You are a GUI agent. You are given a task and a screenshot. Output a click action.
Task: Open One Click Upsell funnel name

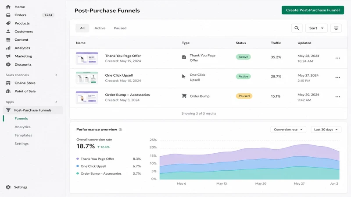(119, 75)
